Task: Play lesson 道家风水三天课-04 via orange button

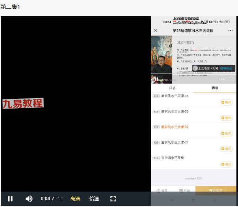Action: click(226, 102)
